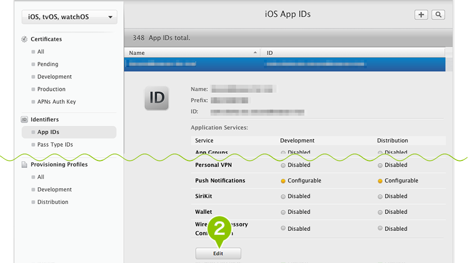Click Wallet Distribution Disabled status

[x=393, y=212]
